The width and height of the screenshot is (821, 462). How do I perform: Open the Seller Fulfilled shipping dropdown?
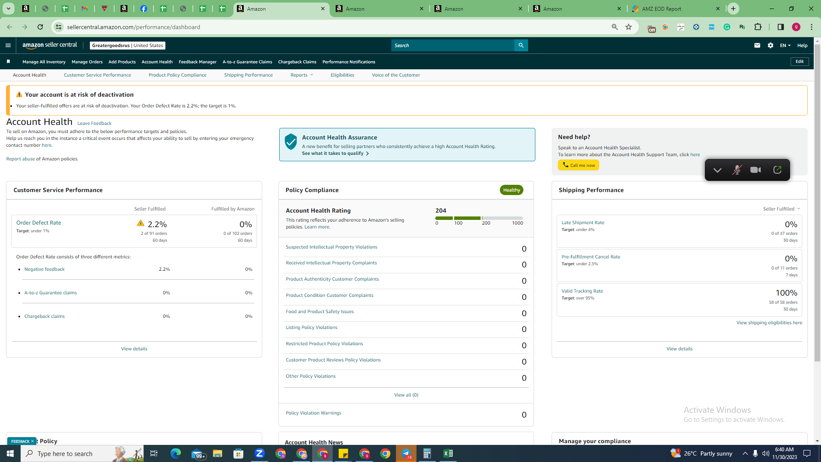point(782,209)
